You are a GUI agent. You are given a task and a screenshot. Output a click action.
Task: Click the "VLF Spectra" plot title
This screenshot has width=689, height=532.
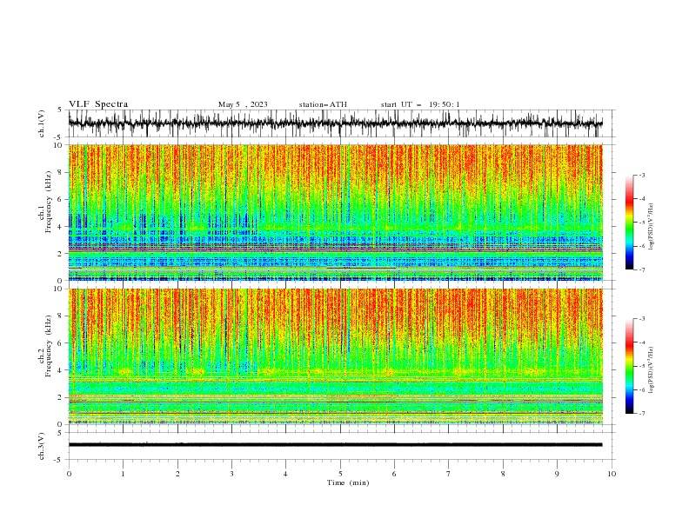pyautogui.click(x=98, y=104)
